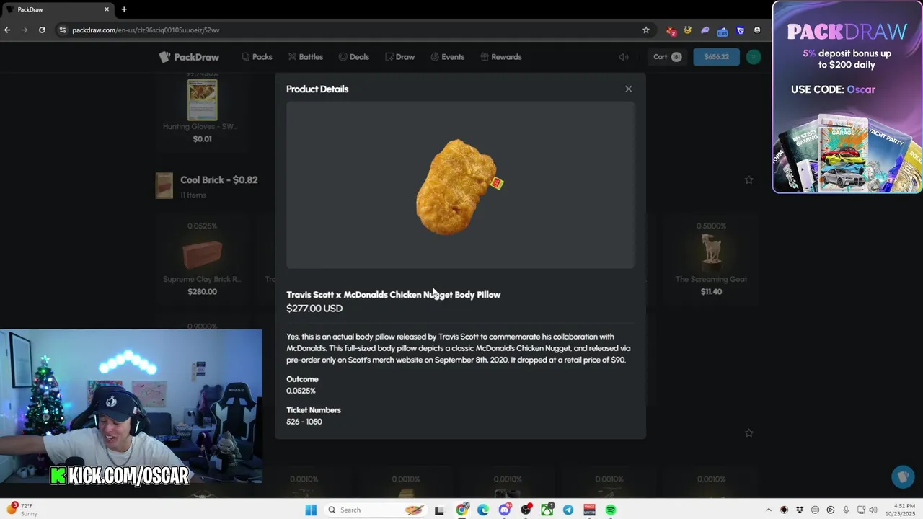Open Spotify from the taskbar

pyautogui.click(x=611, y=510)
